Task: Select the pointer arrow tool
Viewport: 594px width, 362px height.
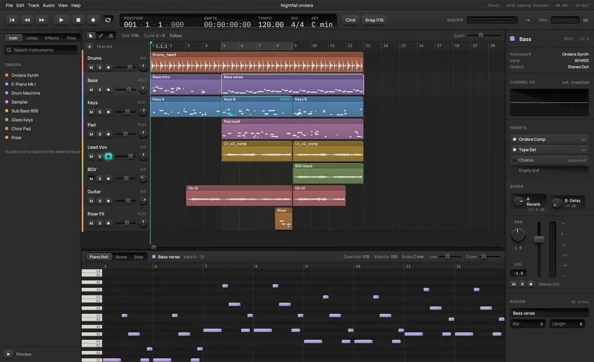Action: click(90, 36)
